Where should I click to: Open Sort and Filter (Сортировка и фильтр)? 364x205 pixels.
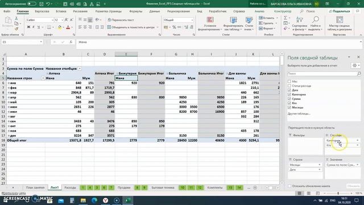tap(300, 24)
